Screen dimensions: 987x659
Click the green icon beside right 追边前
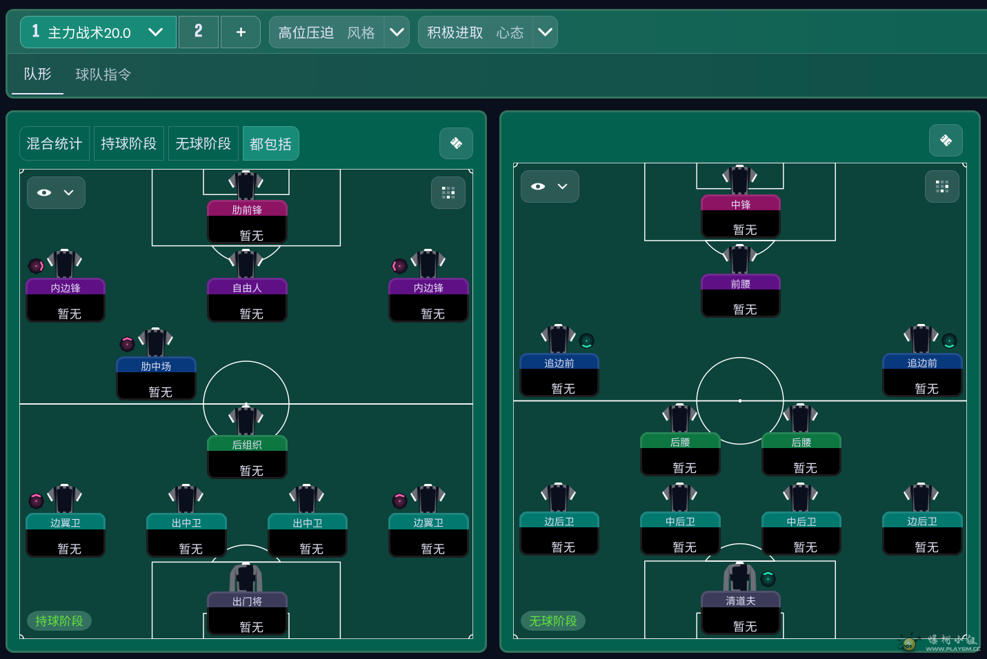(x=950, y=341)
